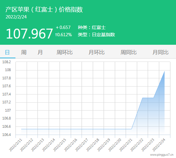Click the up-arrow 0.612% percentage change
This screenshot has height=158, width=176.
click(63, 35)
